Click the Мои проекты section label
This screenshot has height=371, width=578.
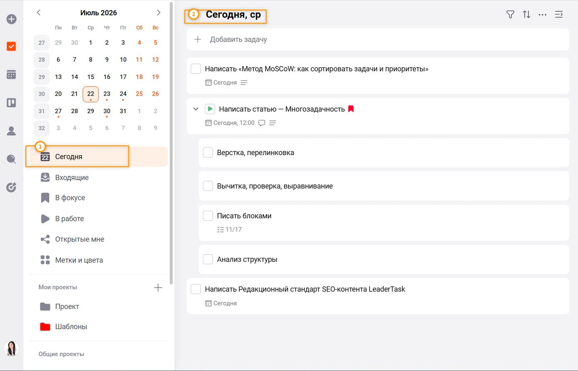pyautogui.click(x=58, y=287)
